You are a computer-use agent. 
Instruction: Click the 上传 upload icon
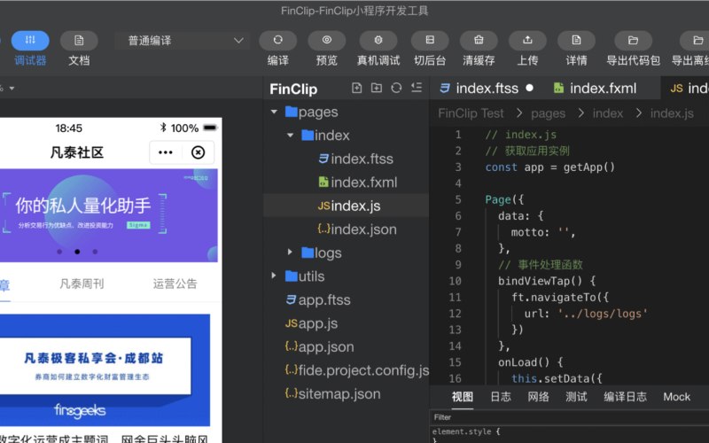527,41
